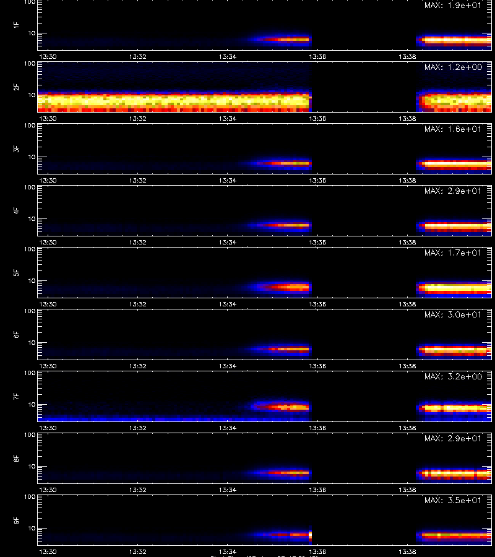Click the 13:30 time label below 6F panel
The height and width of the screenshot is (557, 495).
(x=48, y=366)
